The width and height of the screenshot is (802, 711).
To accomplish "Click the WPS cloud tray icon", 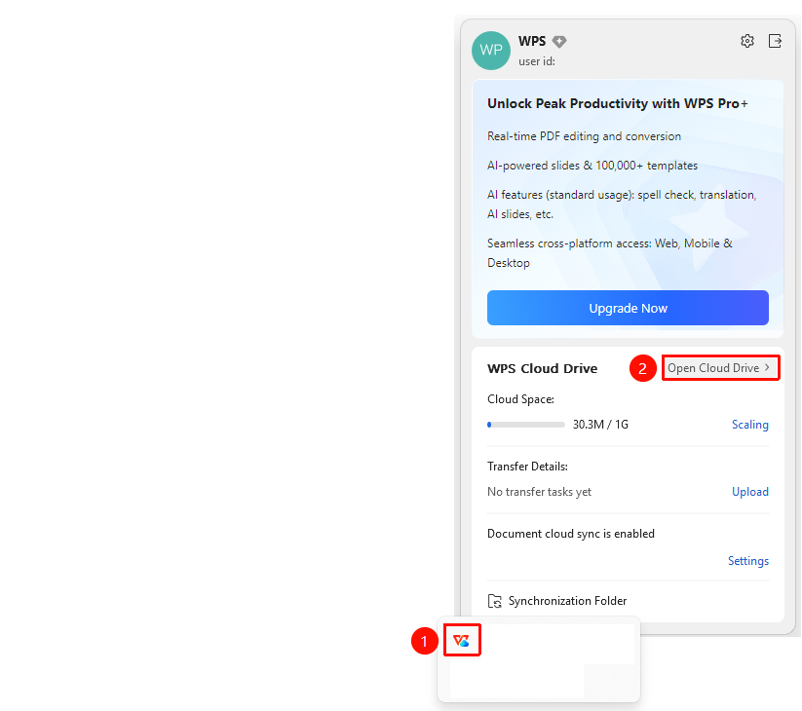I will pos(461,640).
